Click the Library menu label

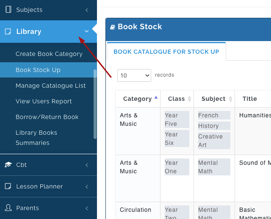coord(29,31)
